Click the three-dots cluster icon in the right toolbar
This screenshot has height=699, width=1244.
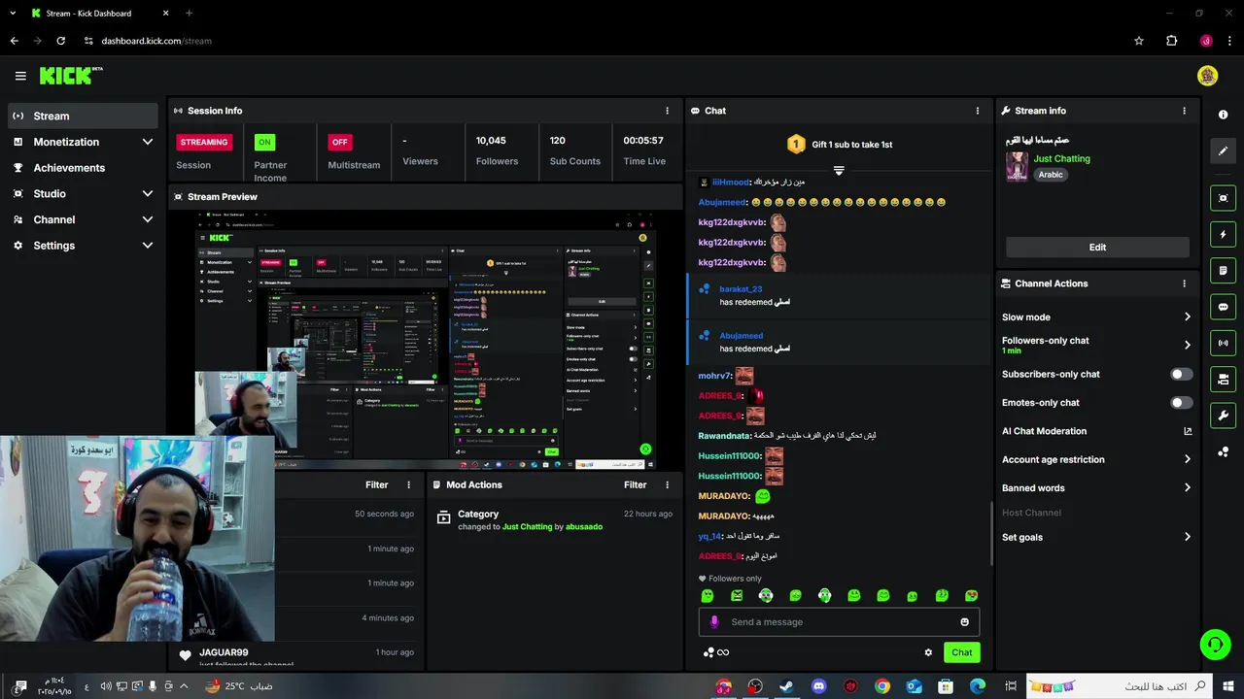tap(1223, 452)
